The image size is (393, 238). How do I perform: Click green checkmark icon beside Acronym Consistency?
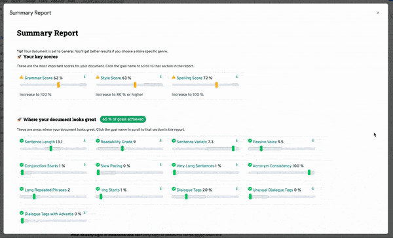250,165
